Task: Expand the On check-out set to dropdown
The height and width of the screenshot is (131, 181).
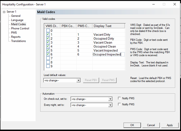Action: (110, 99)
